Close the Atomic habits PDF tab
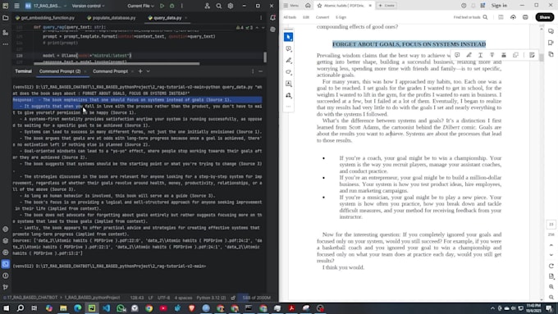 370,6
